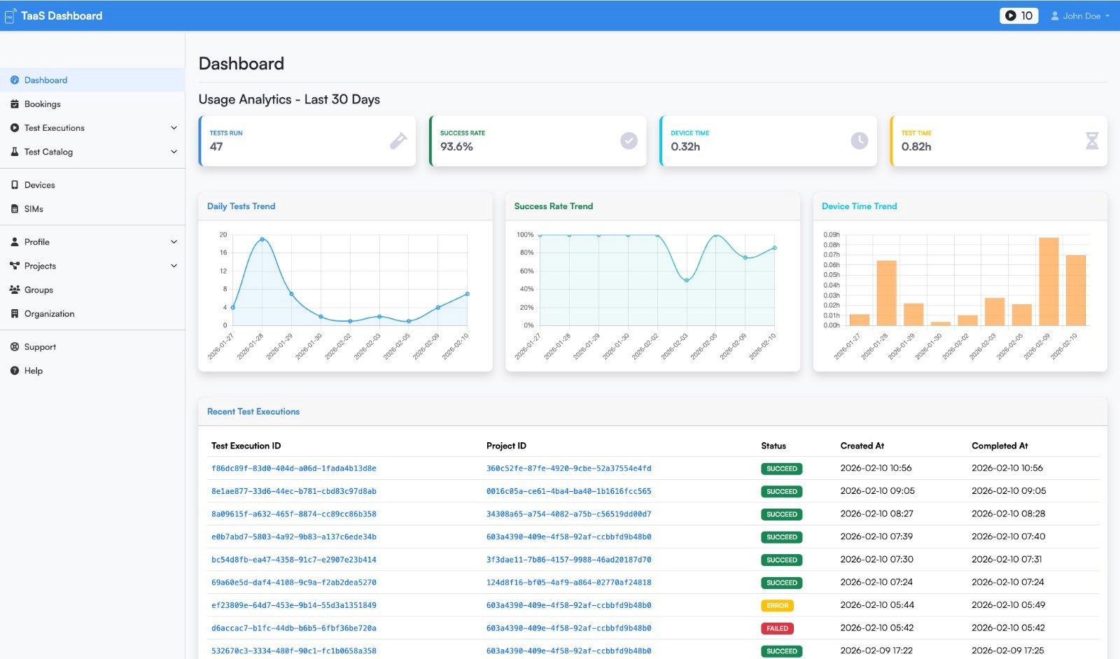Click the hourglass icon on Test Time card

1092,141
